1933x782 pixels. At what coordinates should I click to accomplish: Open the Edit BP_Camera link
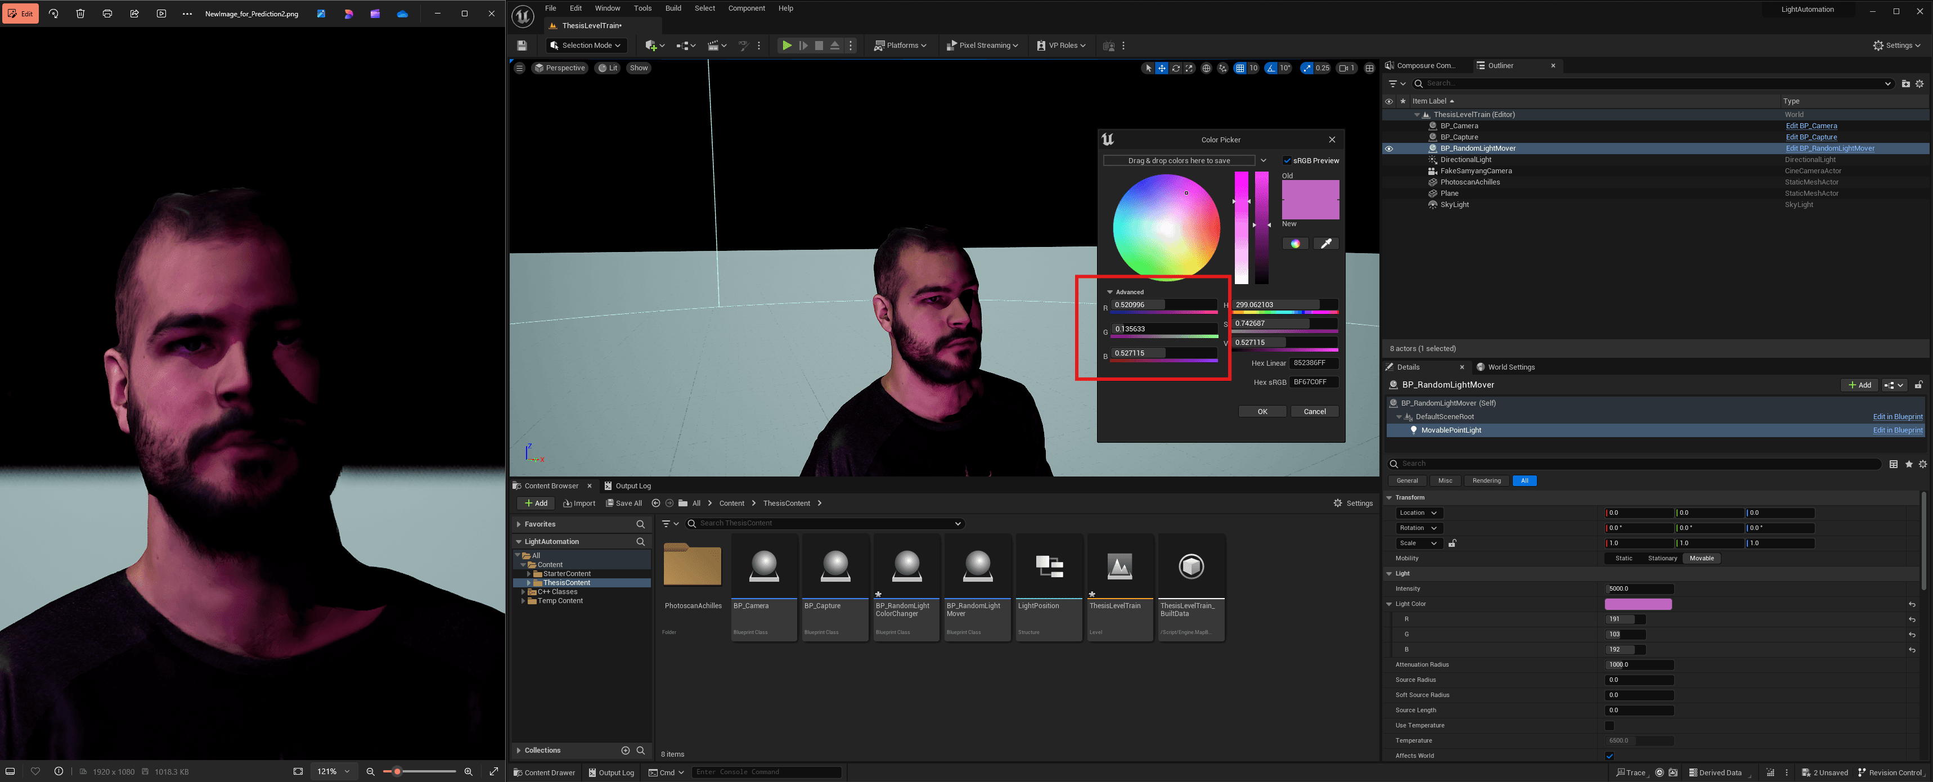click(1811, 126)
